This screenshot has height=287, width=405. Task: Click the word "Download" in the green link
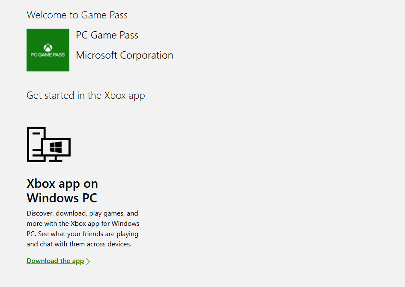(42, 261)
